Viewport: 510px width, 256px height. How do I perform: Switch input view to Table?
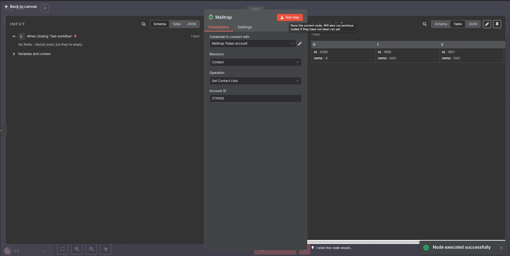coord(176,24)
